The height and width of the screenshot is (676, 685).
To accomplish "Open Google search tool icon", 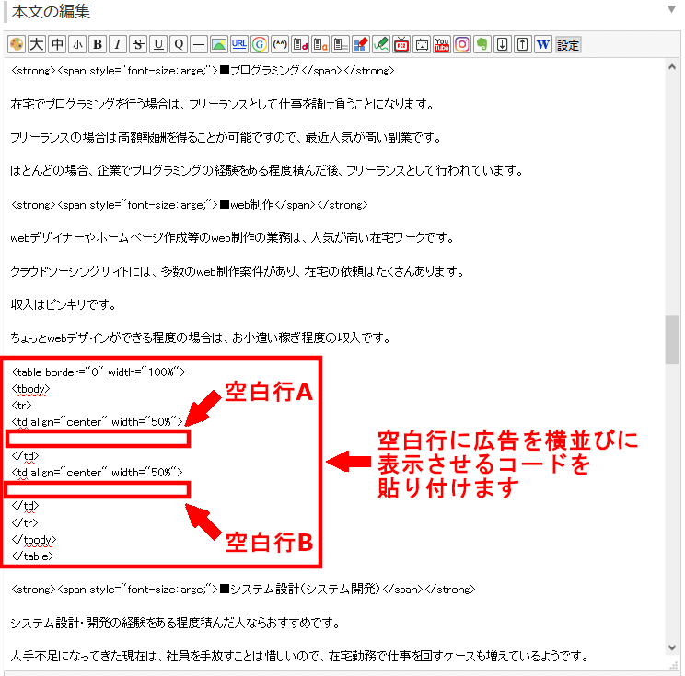I will (x=260, y=44).
